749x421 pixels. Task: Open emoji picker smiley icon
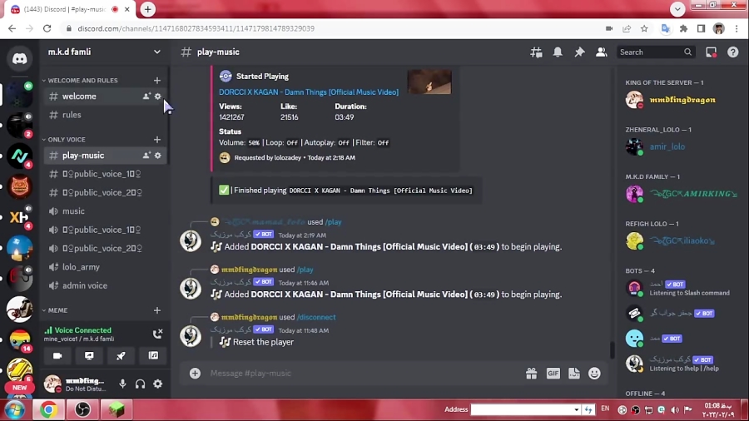click(x=594, y=374)
